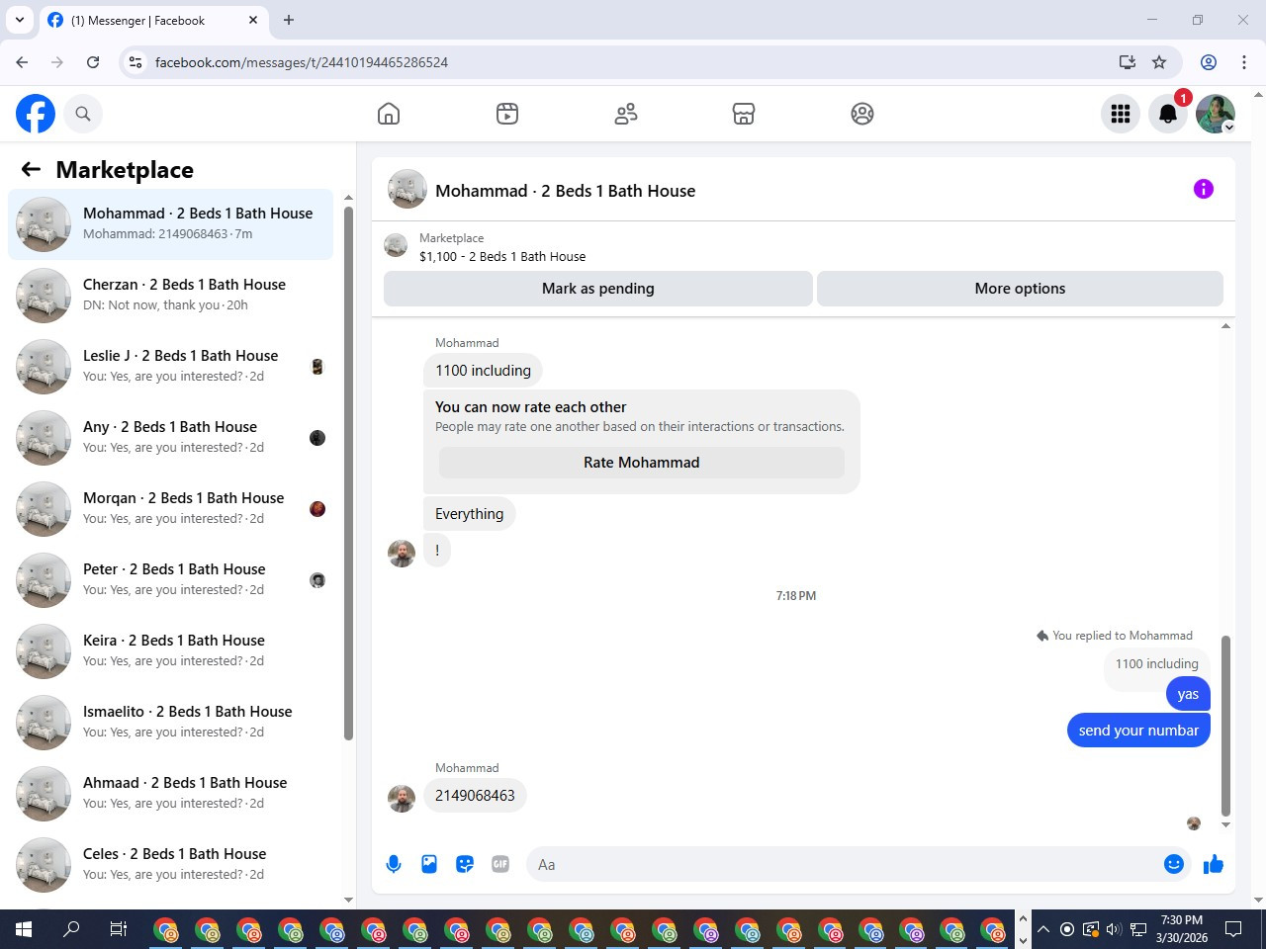The height and width of the screenshot is (949, 1266).
Task: Choose a GIF icon
Action: [x=500, y=864]
